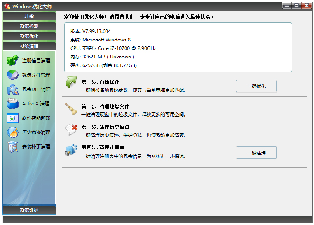Click the 欢迎使用优化大师 welcome headline
This screenshot has height=225, width=314.
pyautogui.click(x=139, y=17)
